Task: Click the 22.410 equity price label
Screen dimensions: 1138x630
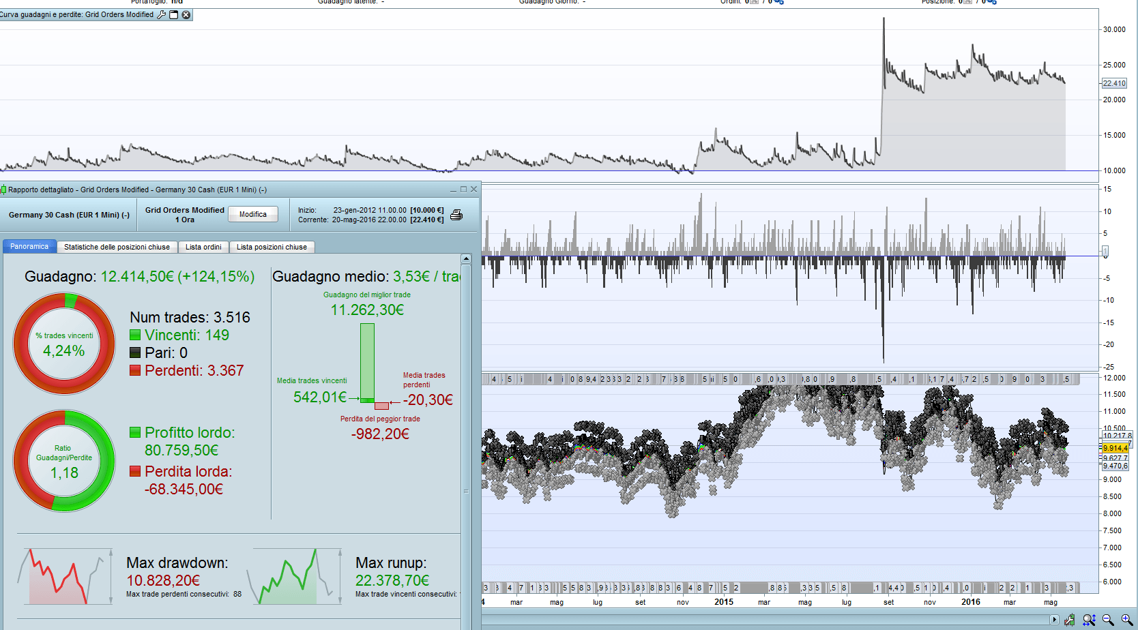Action: [1114, 83]
